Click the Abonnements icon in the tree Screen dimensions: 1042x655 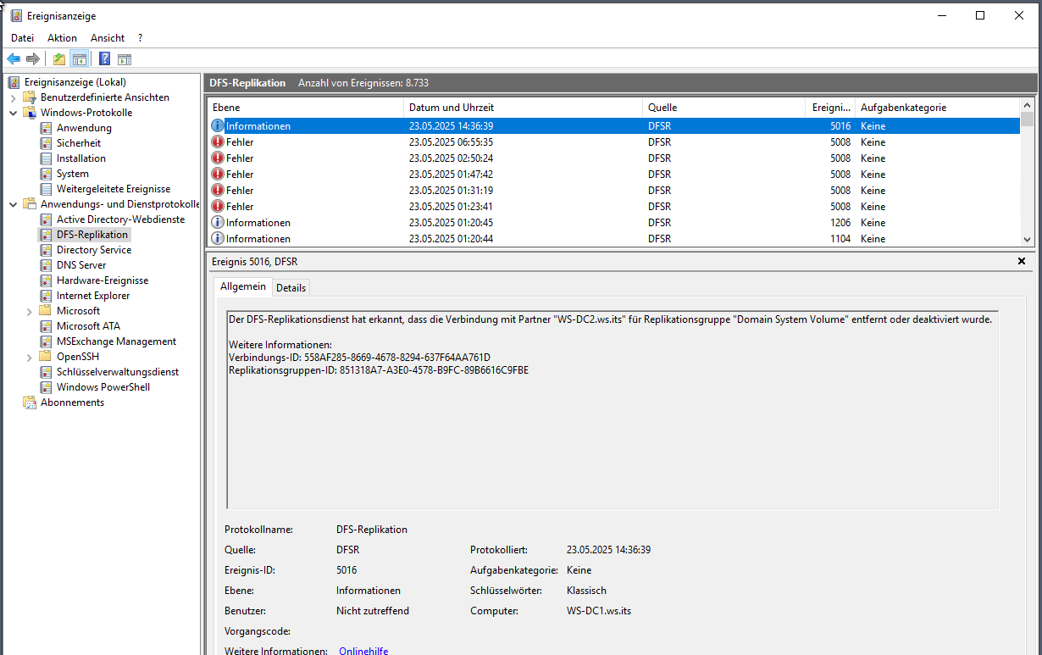click(30, 402)
